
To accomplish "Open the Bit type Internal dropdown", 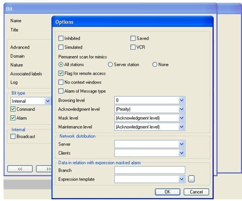I will [30, 101].
